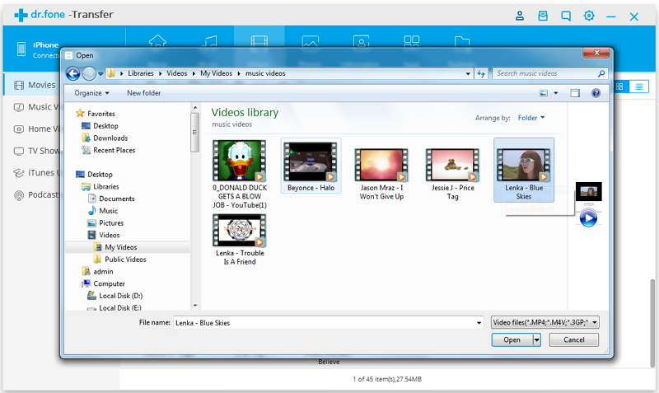Open Pictures library
This screenshot has height=393, width=659.
pos(105,222)
